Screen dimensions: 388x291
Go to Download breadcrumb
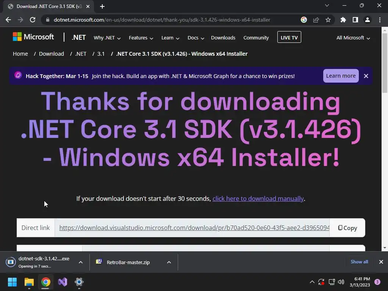pos(52,54)
